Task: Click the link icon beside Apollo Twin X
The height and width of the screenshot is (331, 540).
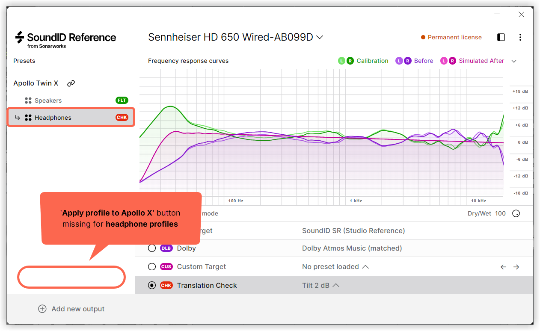Action: coord(71,83)
